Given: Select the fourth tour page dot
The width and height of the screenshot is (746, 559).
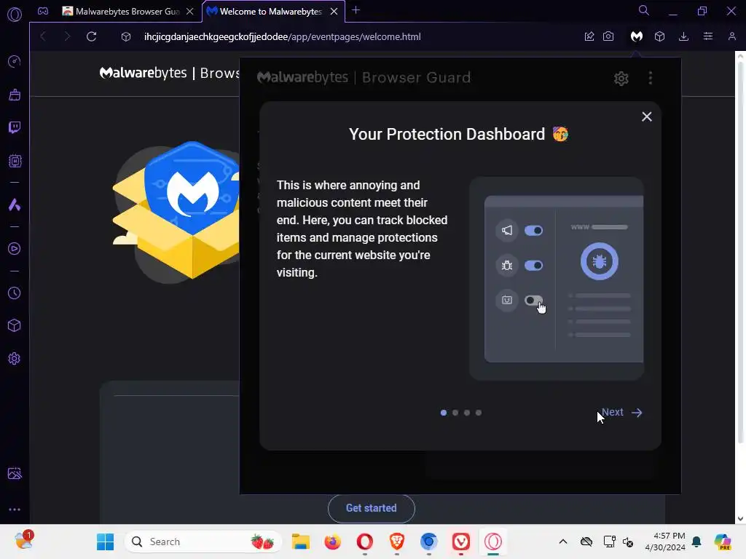Looking at the screenshot, I should [479, 413].
